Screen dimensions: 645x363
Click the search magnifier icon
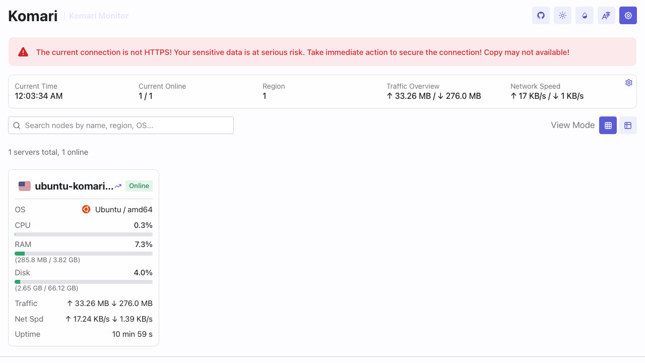point(17,126)
